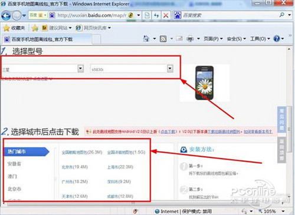Download the 1.5G national detailed map pack
295x215 pixels.
click(x=126, y=152)
